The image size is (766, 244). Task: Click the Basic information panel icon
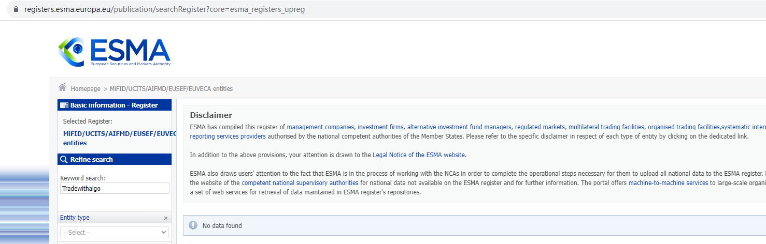pyautogui.click(x=64, y=105)
